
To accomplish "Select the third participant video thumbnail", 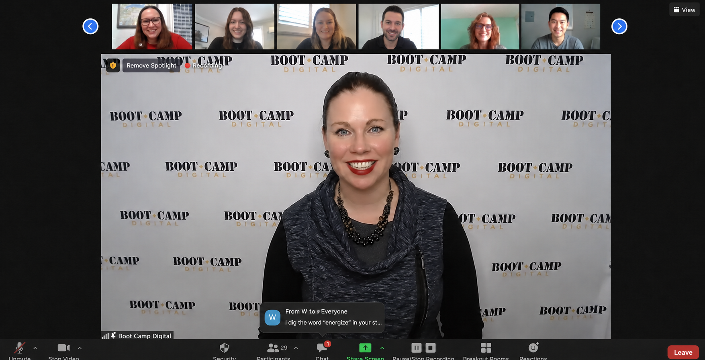I will click(x=317, y=27).
